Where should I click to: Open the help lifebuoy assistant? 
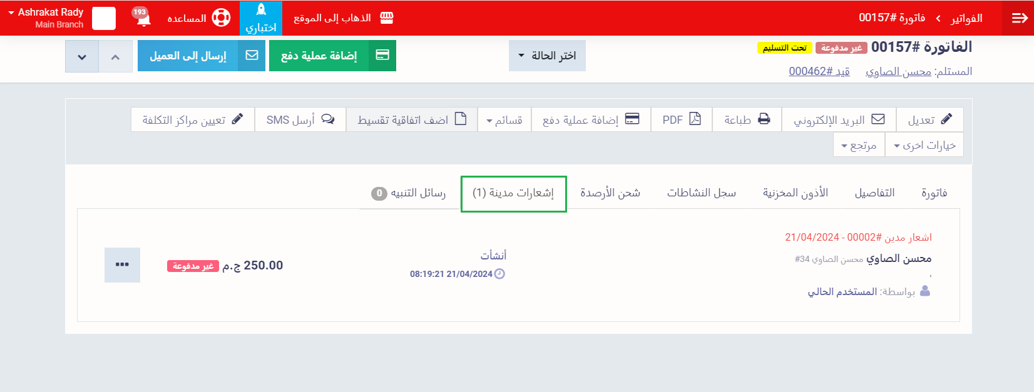(x=221, y=18)
